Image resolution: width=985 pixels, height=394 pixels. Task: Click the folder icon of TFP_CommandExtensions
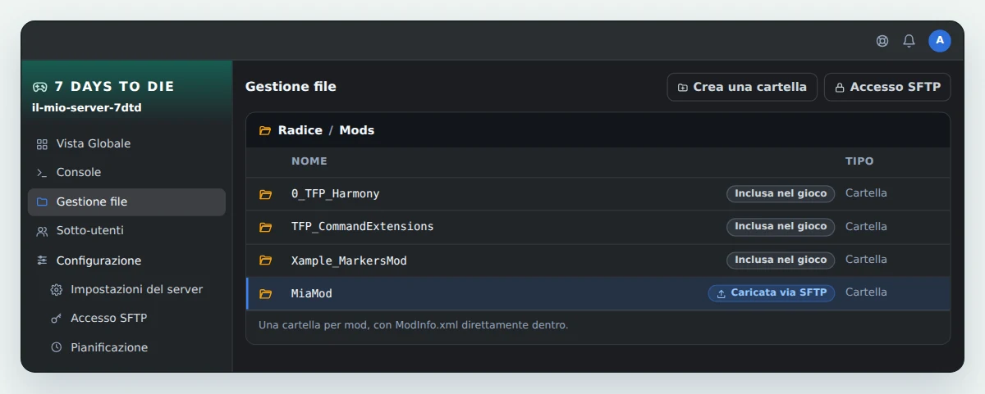pyautogui.click(x=265, y=227)
